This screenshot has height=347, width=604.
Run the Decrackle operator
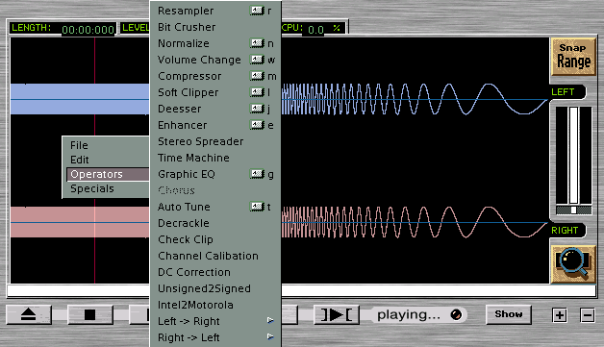point(215,223)
